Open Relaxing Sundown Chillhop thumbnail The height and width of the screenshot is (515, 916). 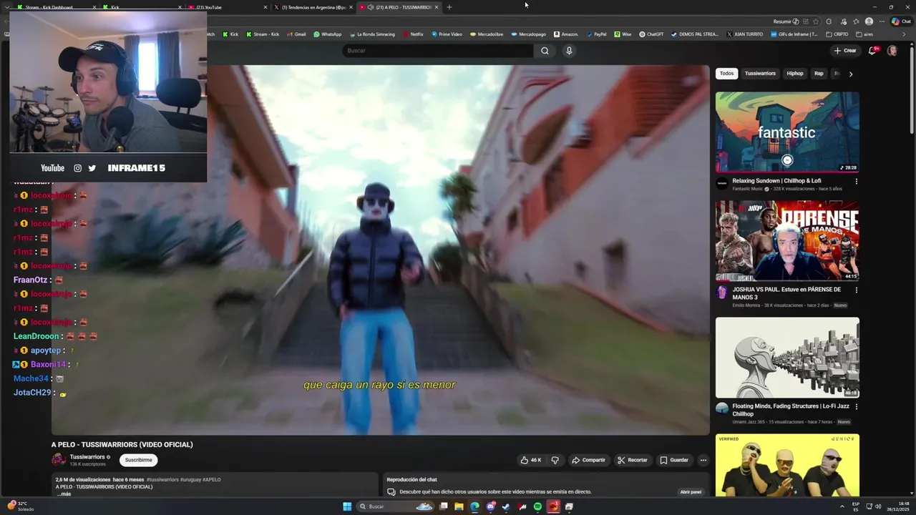coord(787,132)
